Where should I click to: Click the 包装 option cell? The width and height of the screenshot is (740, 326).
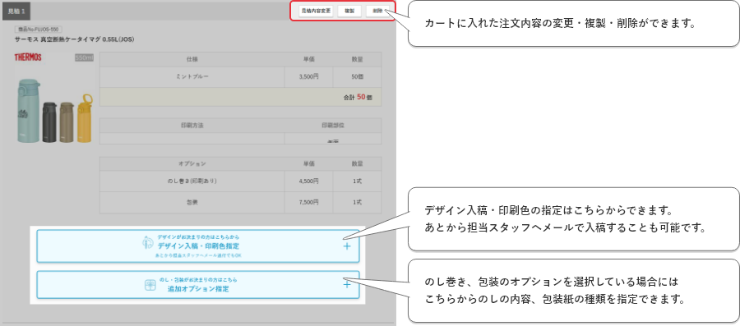click(x=192, y=202)
